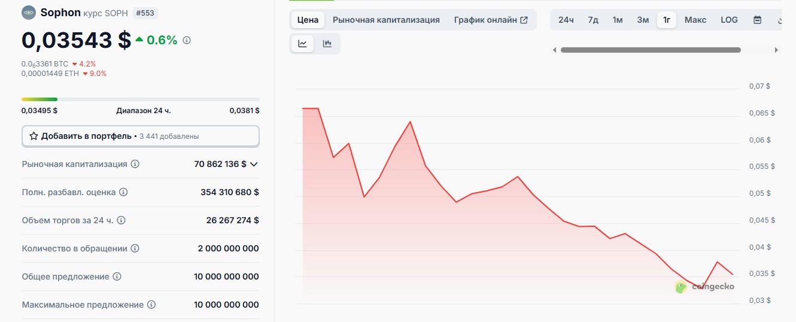The width and height of the screenshot is (796, 322).
Task: Click the Sophon coin logo icon
Action: click(29, 13)
